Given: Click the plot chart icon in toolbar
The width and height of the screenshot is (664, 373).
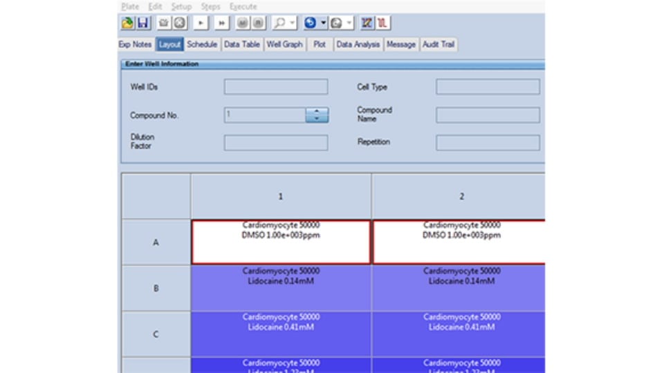Looking at the screenshot, I should (367, 23).
